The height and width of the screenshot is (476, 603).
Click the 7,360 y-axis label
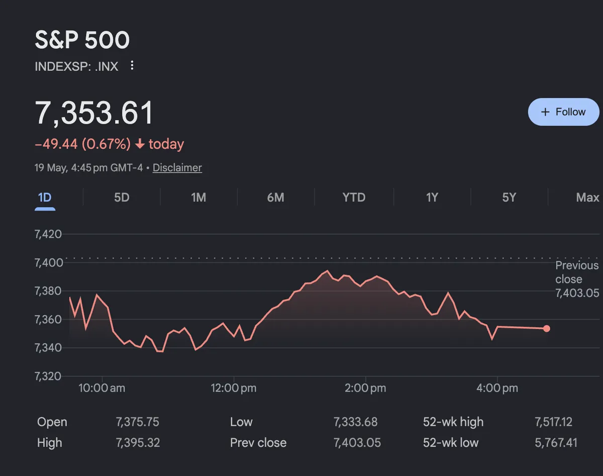pyautogui.click(x=48, y=320)
